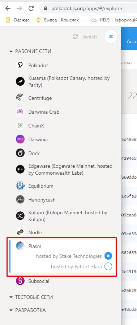Click the Equilibrium cube logo icon

(20, 186)
